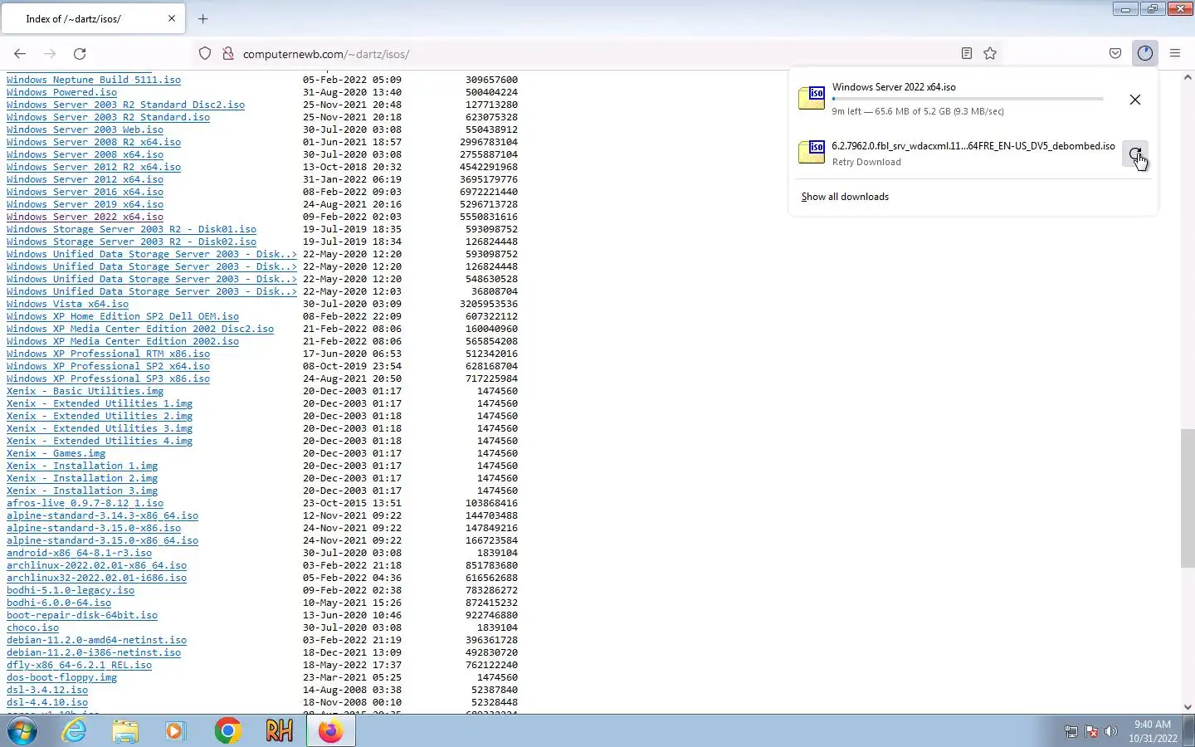Click the insecure connection lock icon
The width and height of the screenshot is (1195, 747).
tap(227, 54)
